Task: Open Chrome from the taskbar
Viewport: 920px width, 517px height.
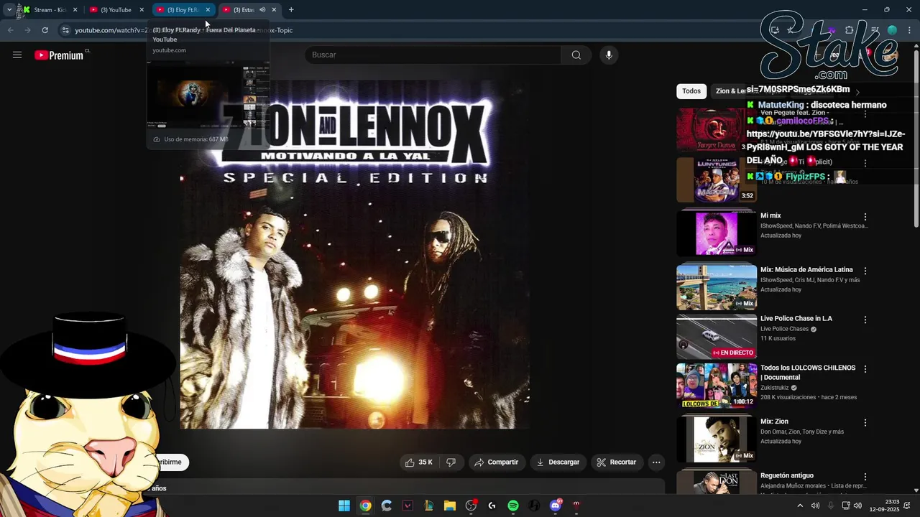Action: pos(366,506)
